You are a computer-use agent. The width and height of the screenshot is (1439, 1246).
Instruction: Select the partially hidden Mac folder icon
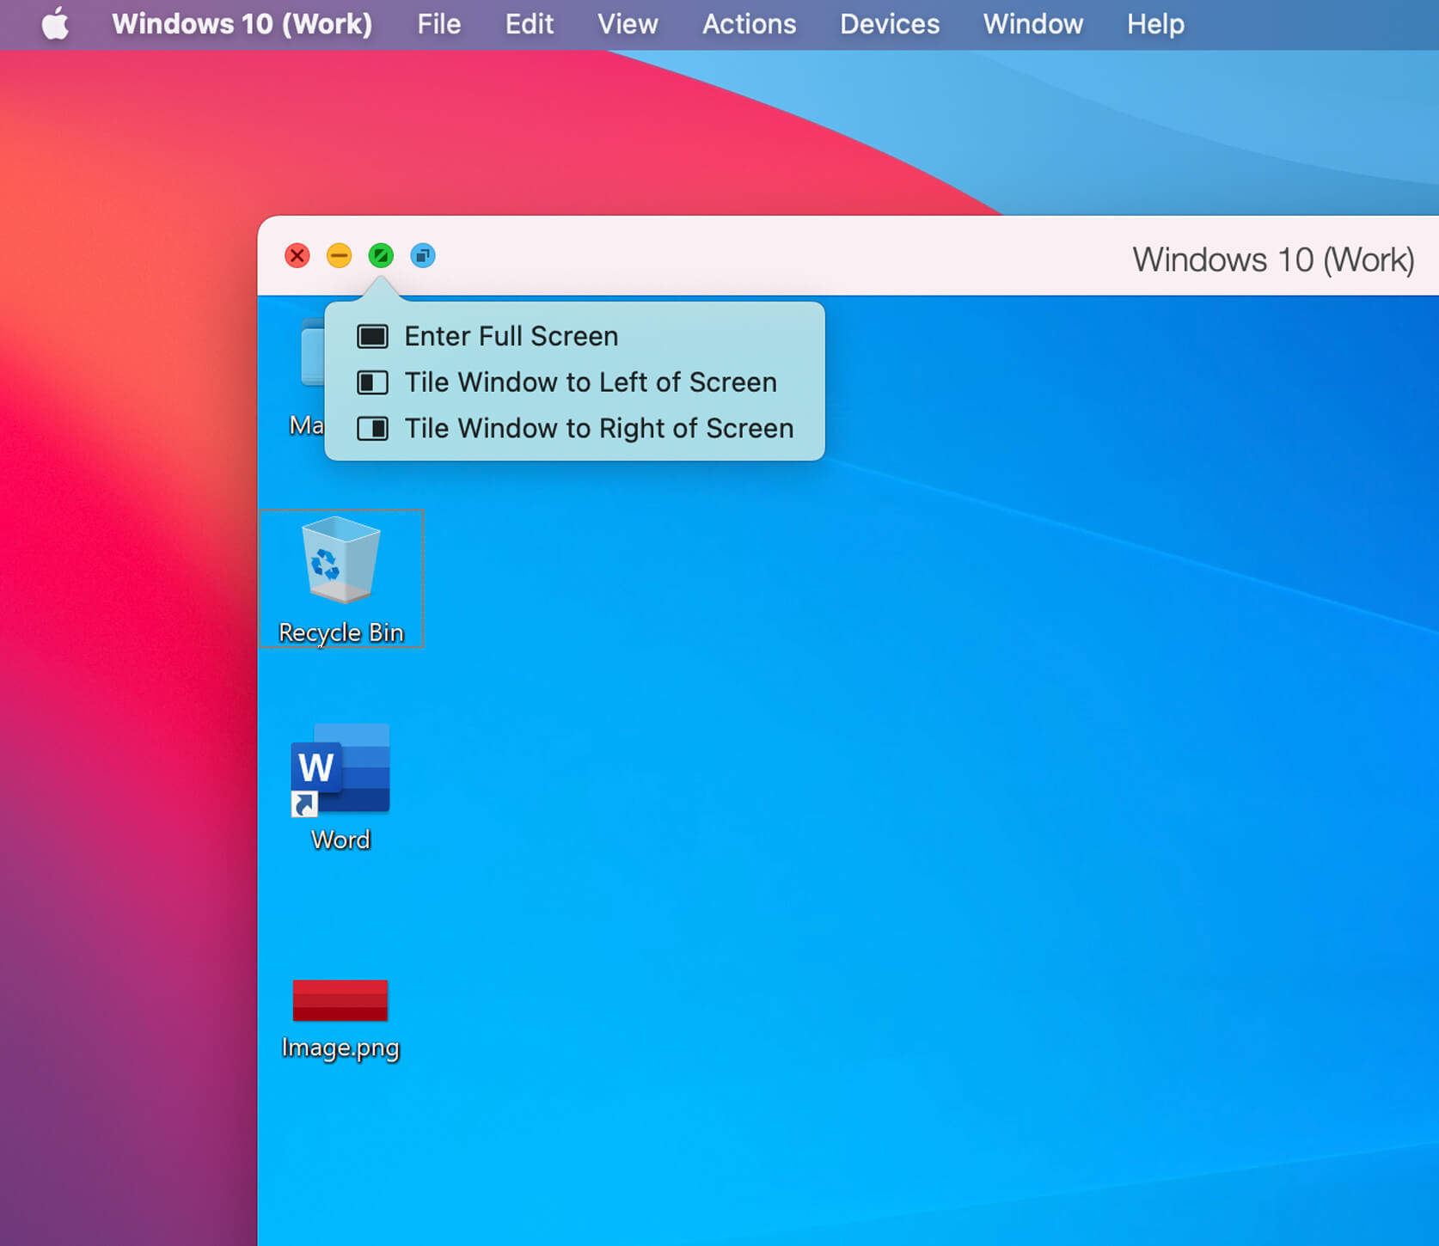312,352
